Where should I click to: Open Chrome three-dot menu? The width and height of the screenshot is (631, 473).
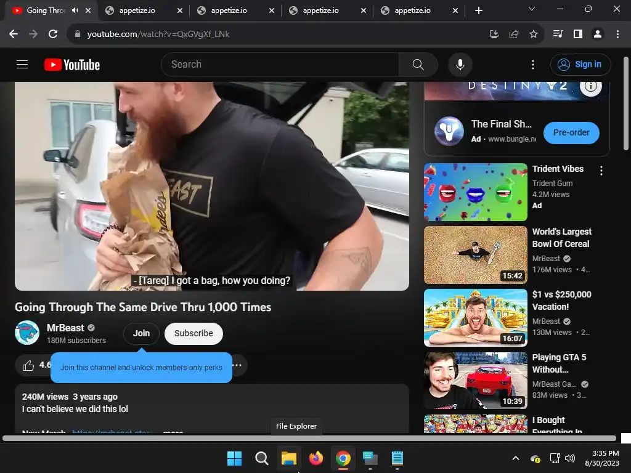(x=617, y=34)
